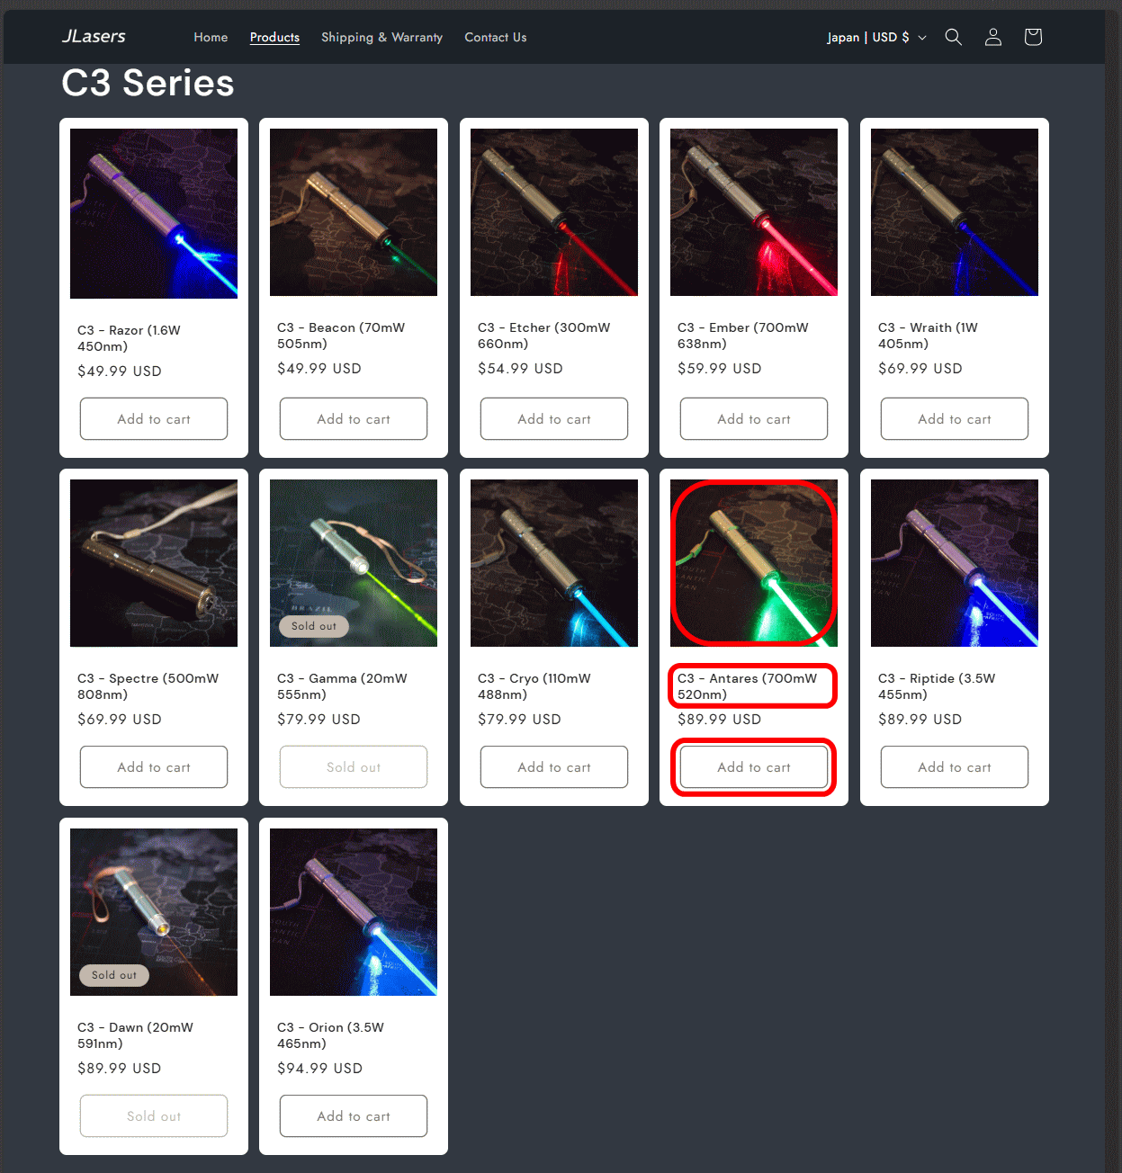Add C3 - Orion to cart
This screenshot has height=1173, width=1122.
coord(354,1116)
